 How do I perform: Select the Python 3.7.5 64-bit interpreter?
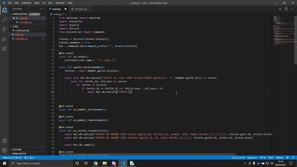[12, 158]
